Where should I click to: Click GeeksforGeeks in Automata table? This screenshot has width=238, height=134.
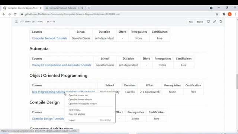[105, 65]
